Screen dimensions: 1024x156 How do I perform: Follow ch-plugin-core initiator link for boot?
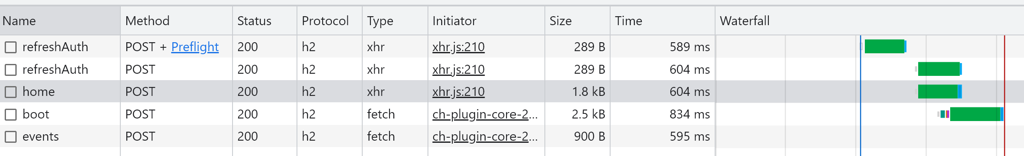[x=485, y=114]
